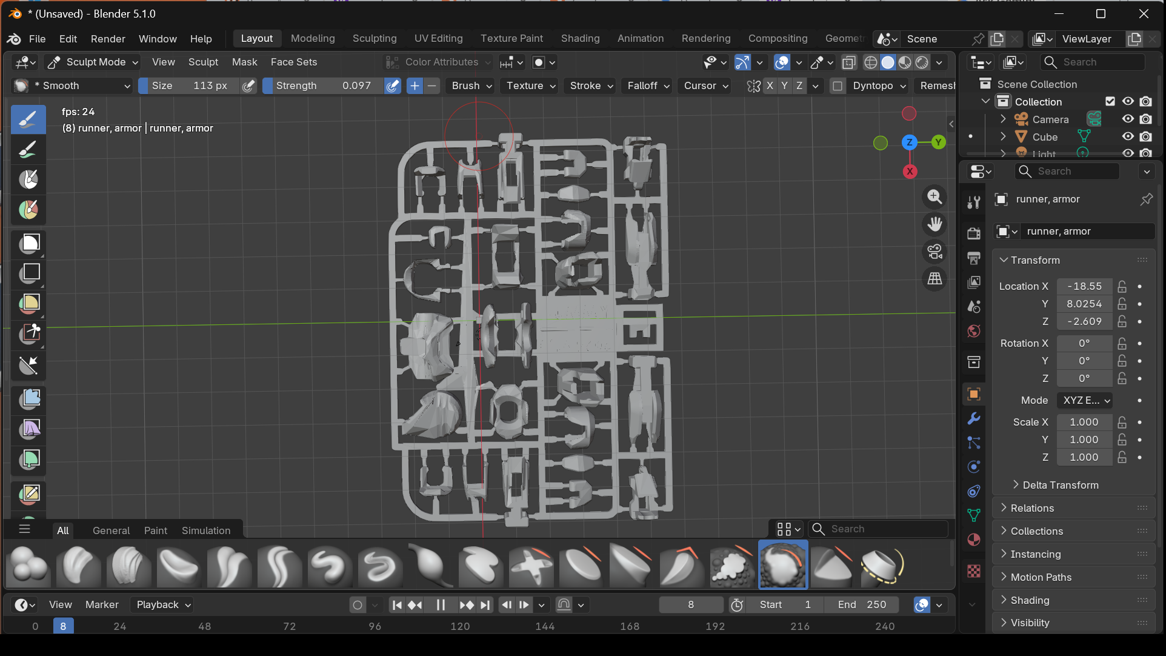Hide Camera object with eye icon
Image resolution: width=1166 pixels, height=656 pixels.
(x=1128, y=119)
